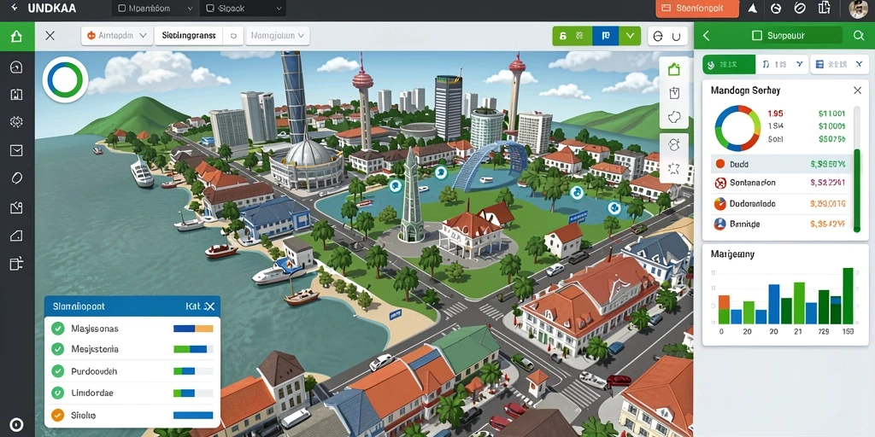Click the green building icon on map toolbar
875x437 pixels.
(x=674, y=70)
